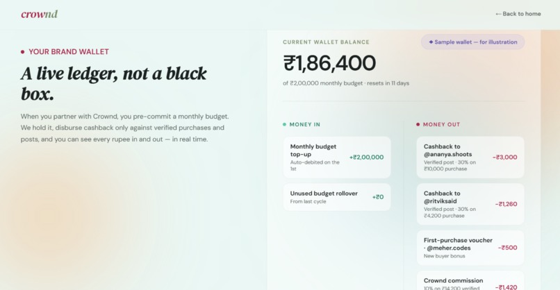Screen dimensions: 560x290
Task: Click the -₹1,260 cashback amount
Action: (x=506, y=204)
